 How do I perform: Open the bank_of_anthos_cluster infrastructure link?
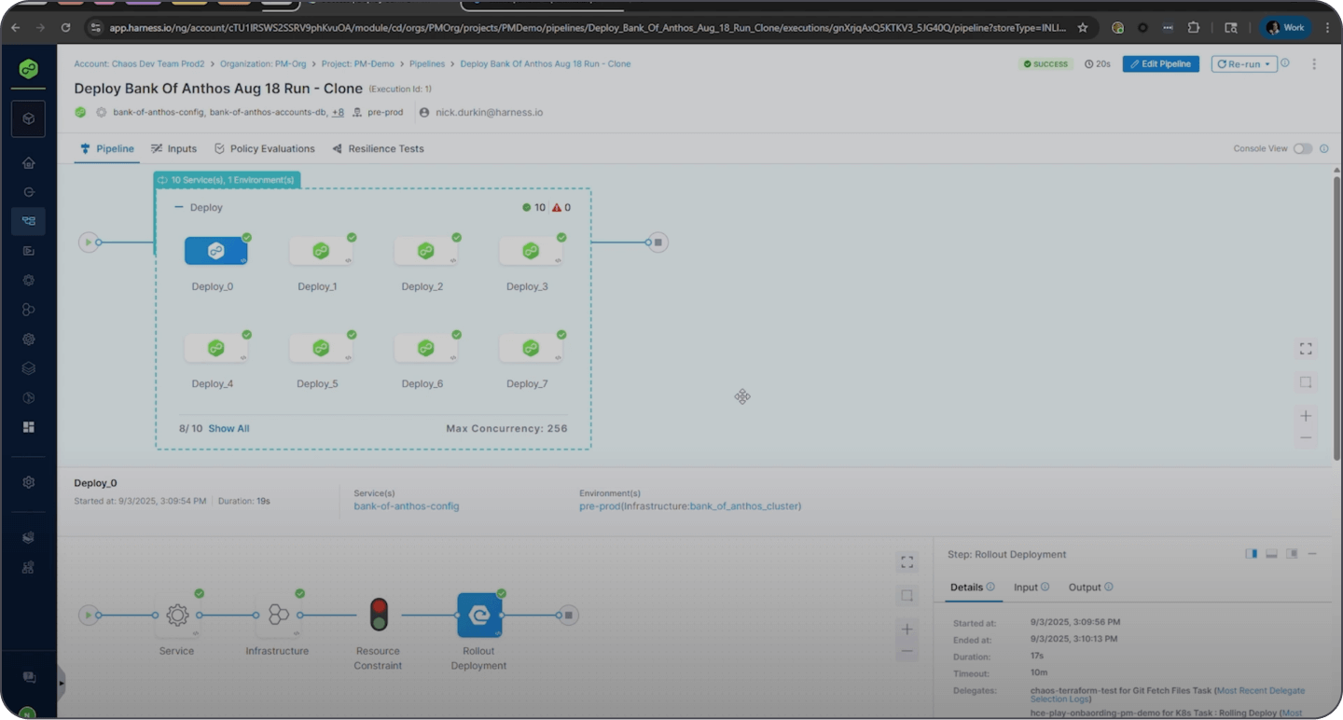[x=744, y=506]
